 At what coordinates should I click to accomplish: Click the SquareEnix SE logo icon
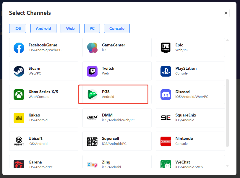coord(166,118)
